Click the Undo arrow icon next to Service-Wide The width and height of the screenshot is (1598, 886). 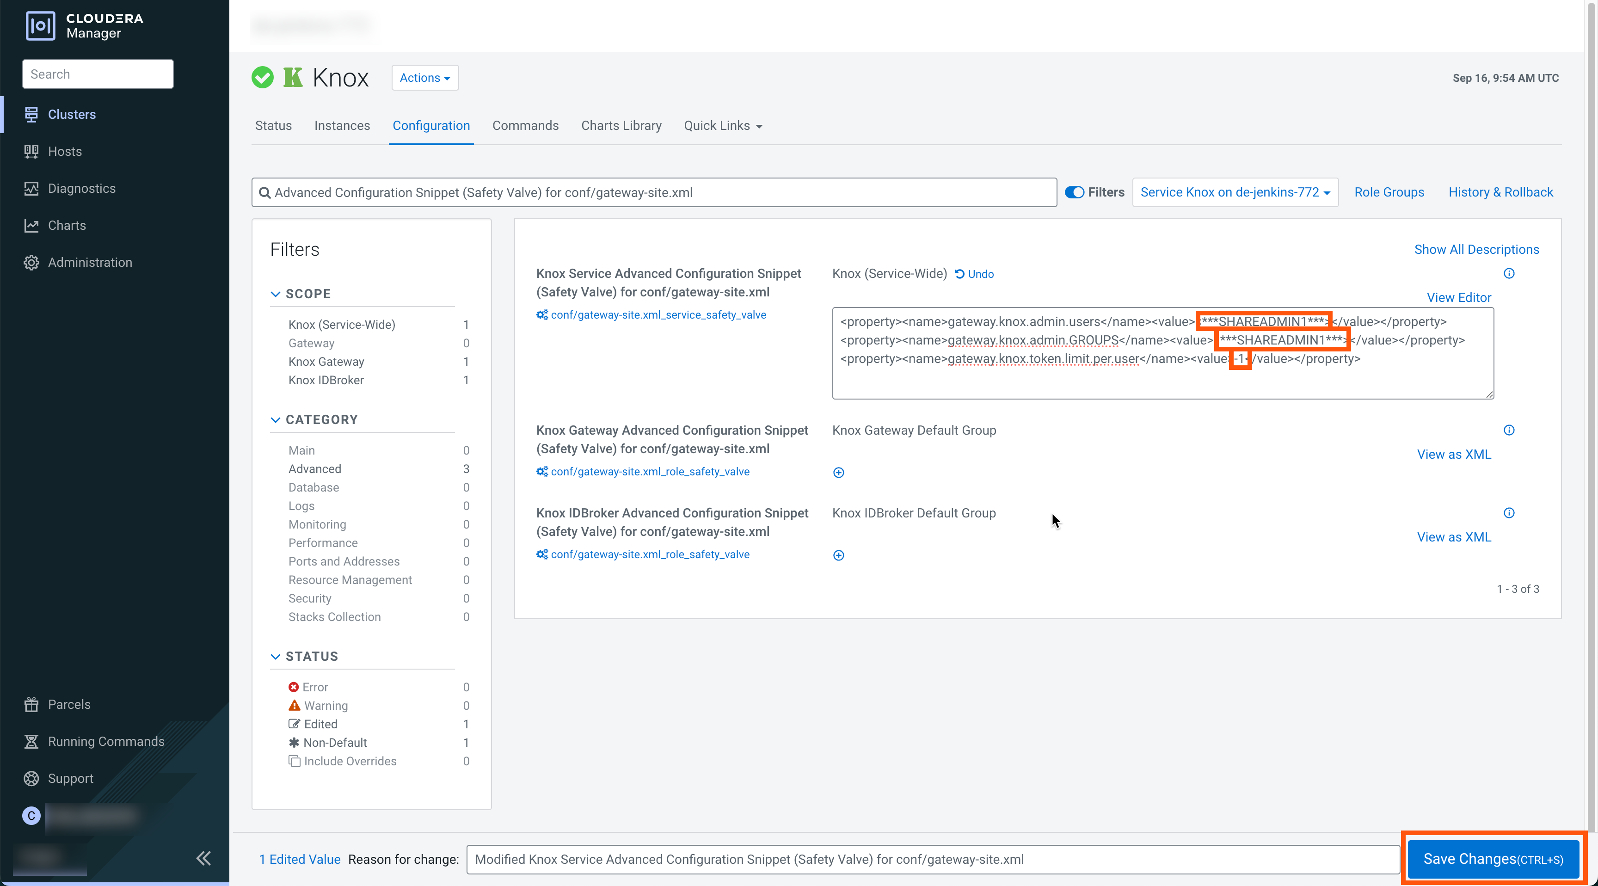coord(959,274)
